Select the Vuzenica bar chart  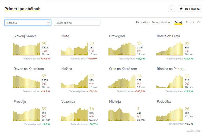(x=74, y=115)
